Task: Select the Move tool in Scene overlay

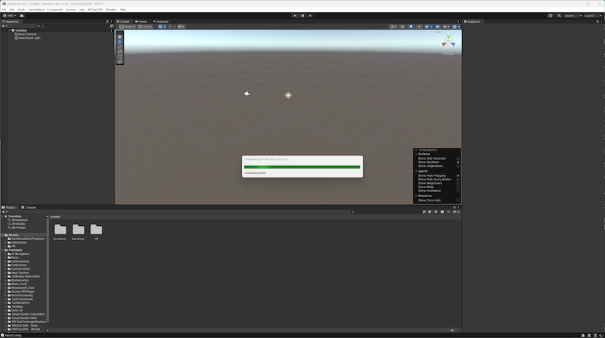Action: [x=120, y=42]
